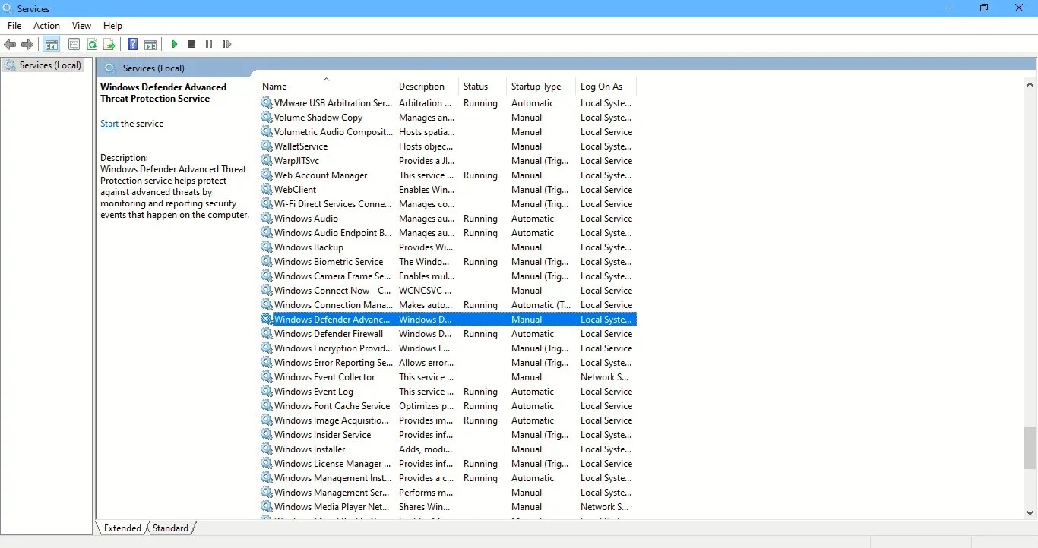Select the Windows Connect Now service

pos(448,290)
